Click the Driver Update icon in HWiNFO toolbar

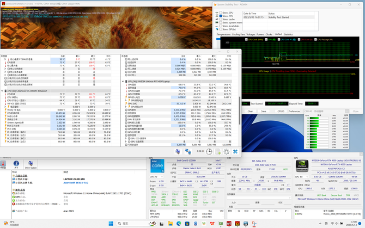[31, 164]
